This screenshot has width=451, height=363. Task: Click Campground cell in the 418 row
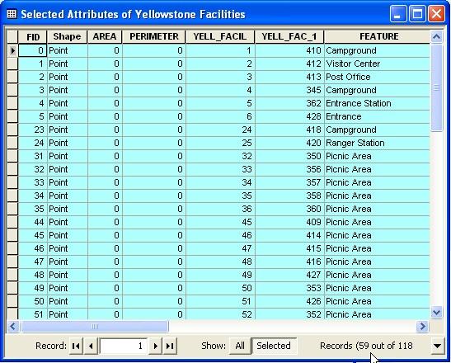(x=377, y=130)
